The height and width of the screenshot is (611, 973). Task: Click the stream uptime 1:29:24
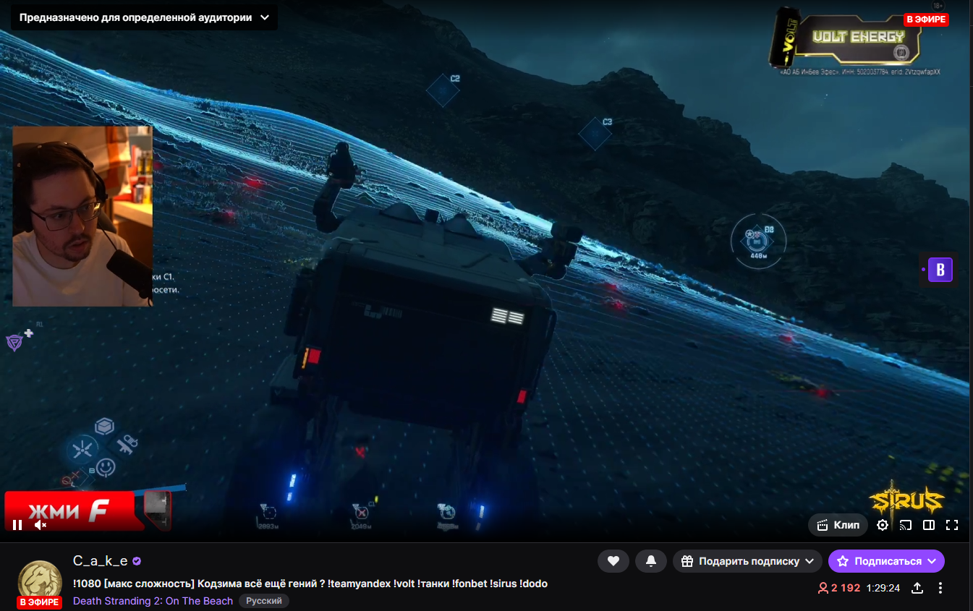883,588
